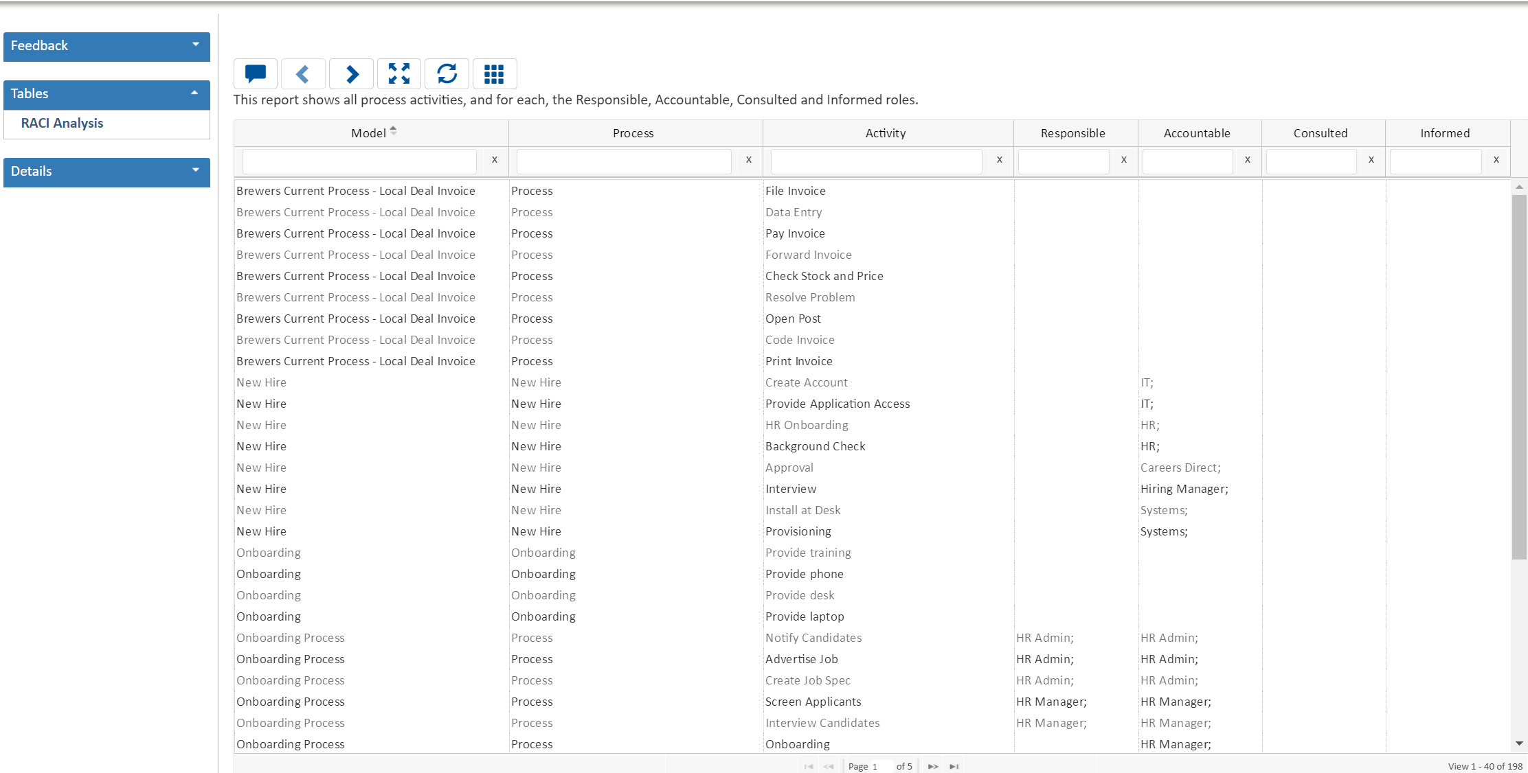Open the grid view icon
The image size is (1528, 773).
(494, 73)
